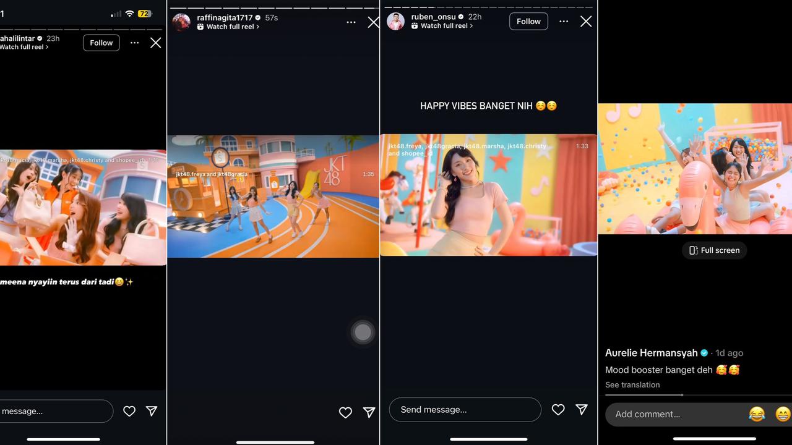Tap "jkt48.freya and jkt48gracia" reel credit
The height and width of the screenshot is (445, 792).
pyautogui.click(x=212, y=174)
